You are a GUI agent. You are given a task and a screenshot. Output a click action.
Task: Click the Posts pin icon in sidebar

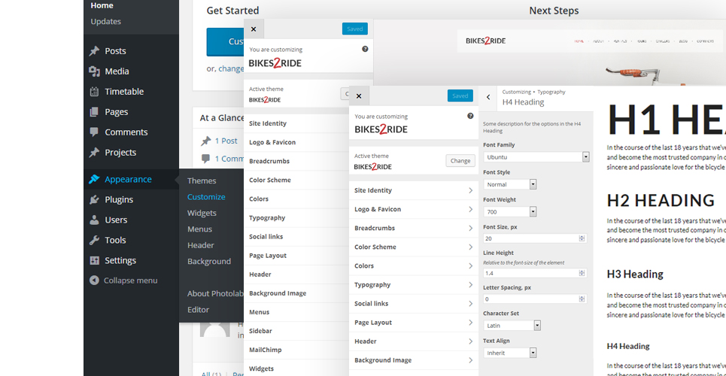pyautogui.click(x=95, y=51)
